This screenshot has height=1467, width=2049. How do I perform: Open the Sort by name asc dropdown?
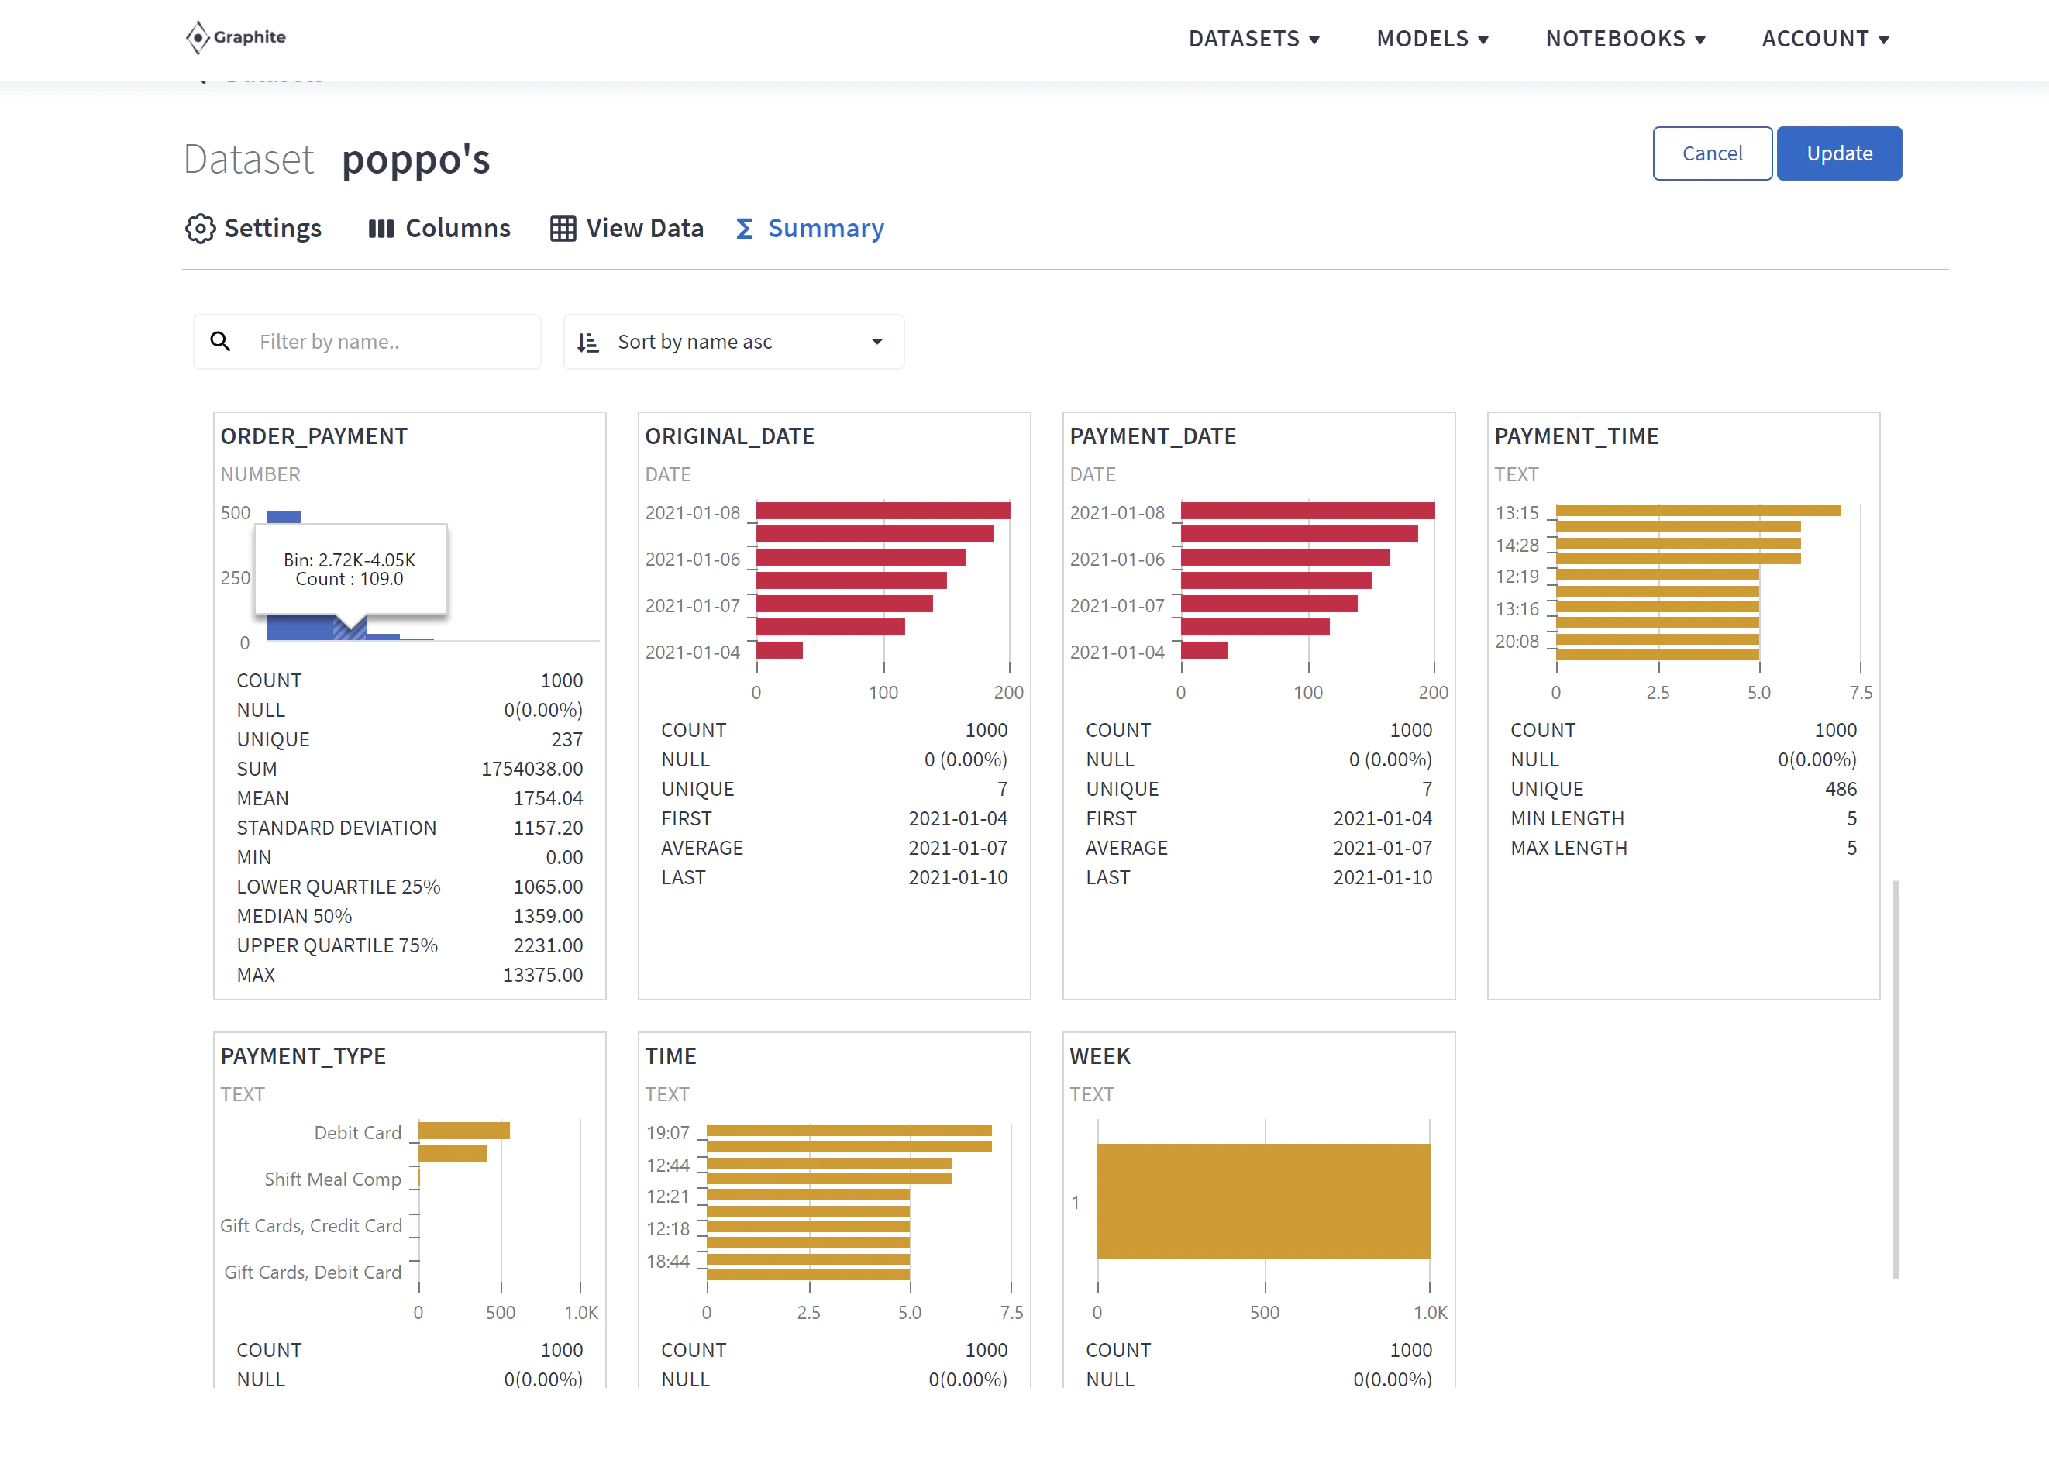point(734,342)
